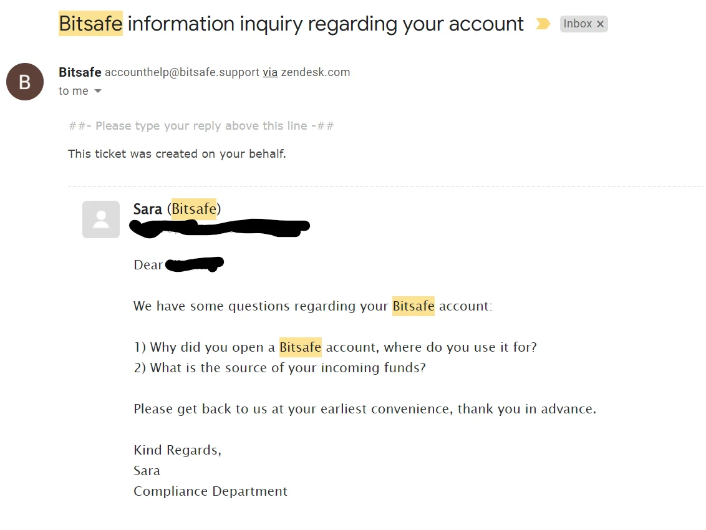Click the 'to me' recipient text
The width and height of the screenshot is (706, 530).
pyautogui.click(x=74, y=91)
